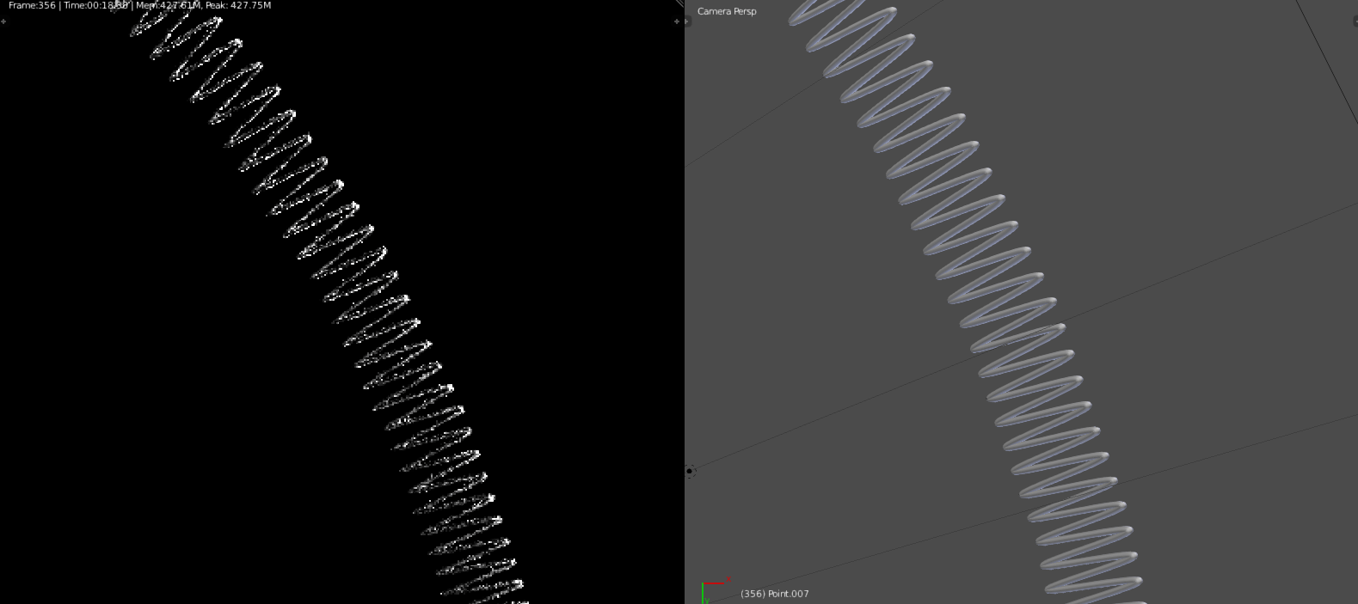Image resolution: width=1358 pixels, height=604 pixels.
Task: Click the area split corner widget between views
Action: (679, 3)
